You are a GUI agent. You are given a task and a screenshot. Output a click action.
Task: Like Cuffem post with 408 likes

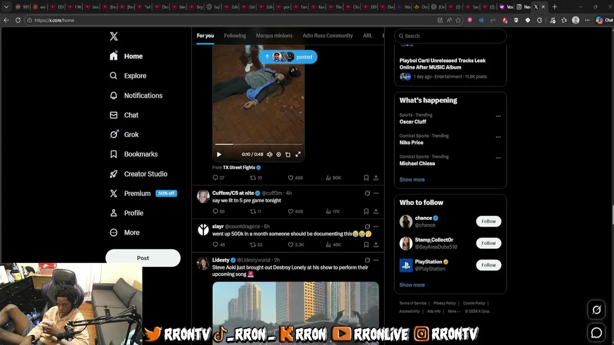(x=295, y=211)
